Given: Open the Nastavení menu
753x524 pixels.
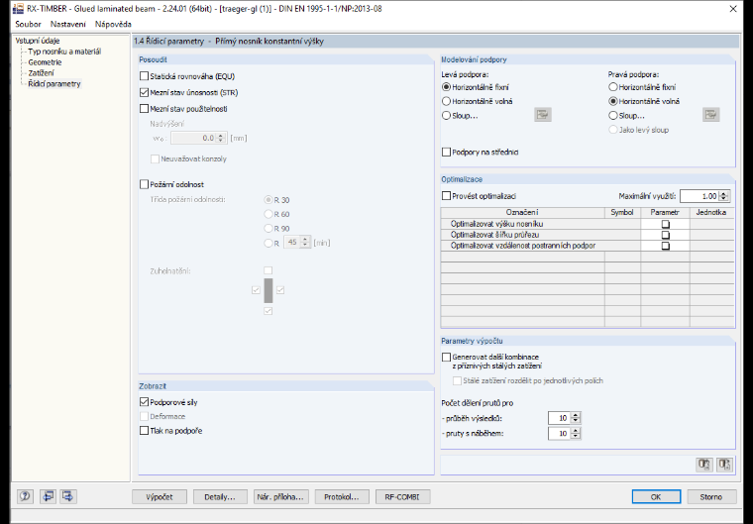Looking at the screenshot, I should (67, 24).
